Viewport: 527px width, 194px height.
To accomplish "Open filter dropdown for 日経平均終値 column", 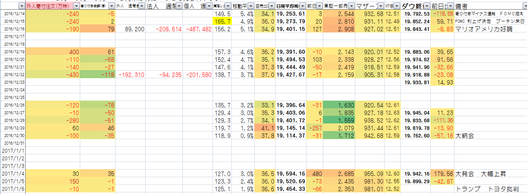I will coord(302,6).
